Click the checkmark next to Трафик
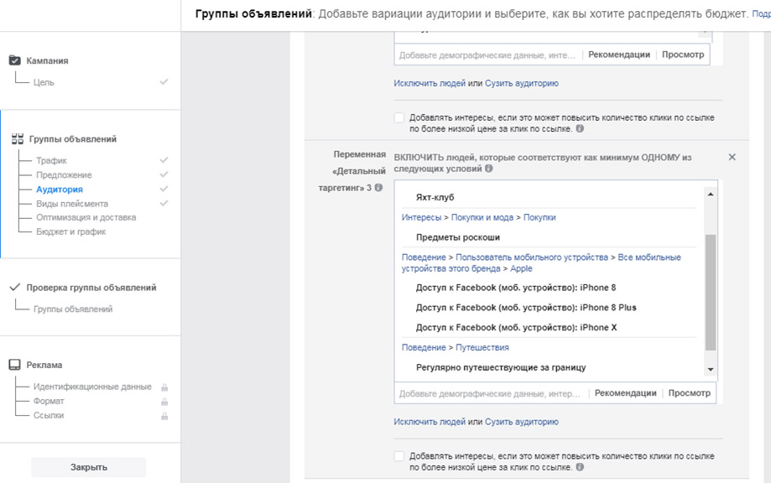The width and height of the screenshot is (771, 483). [x=164, y=160]
